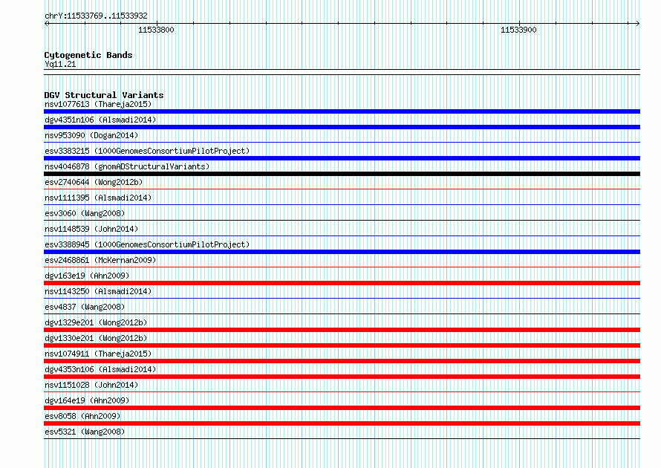
Task: Click the chrY:11533769..11533932 coordinate label
Action: tap(96, 16)
